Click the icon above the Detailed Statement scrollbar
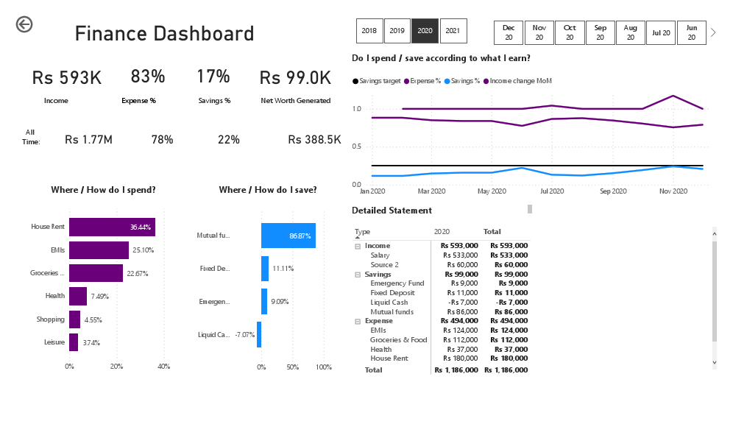 (x=528, y=209)
